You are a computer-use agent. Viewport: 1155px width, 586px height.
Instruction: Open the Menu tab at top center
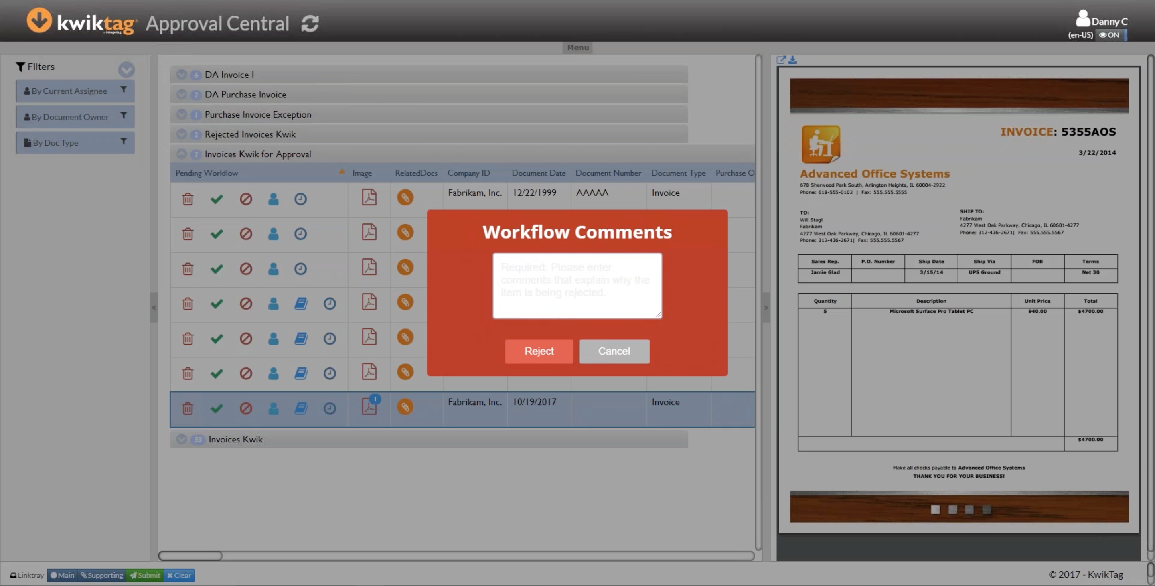coord(577,47)
